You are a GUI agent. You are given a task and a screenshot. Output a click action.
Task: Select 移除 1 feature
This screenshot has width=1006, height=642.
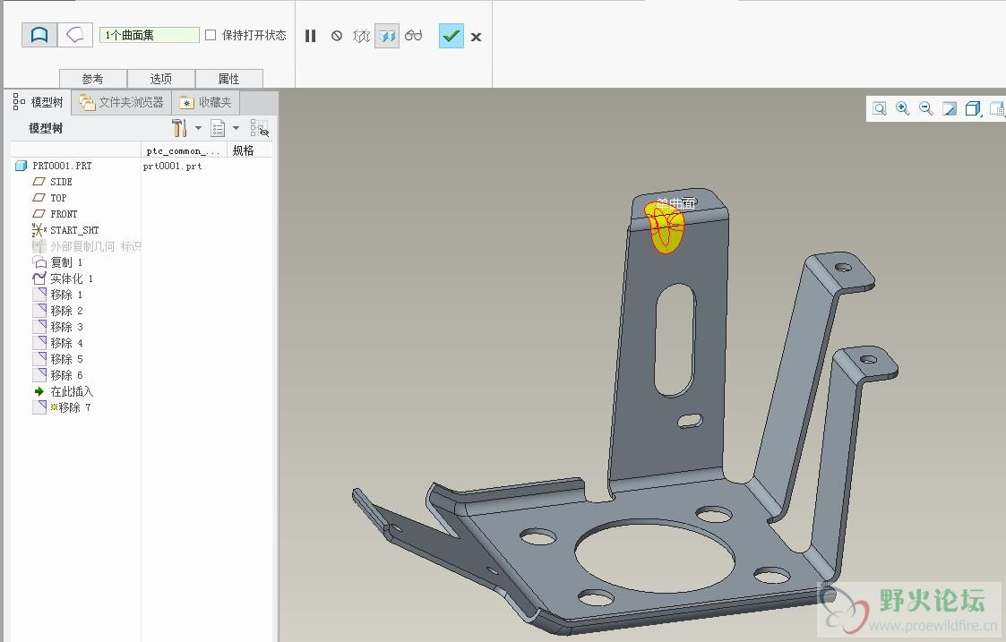pos(66,295)
